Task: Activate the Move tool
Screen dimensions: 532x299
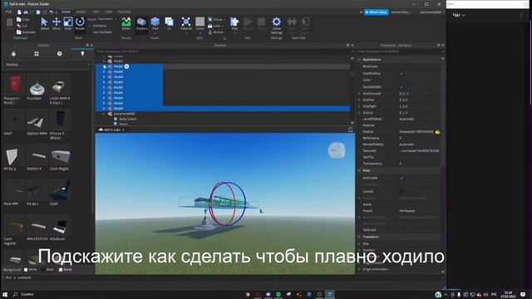Action: click(x=57, y=24)
